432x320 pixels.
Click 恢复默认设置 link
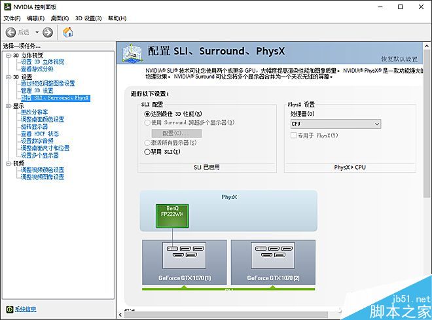399,59
